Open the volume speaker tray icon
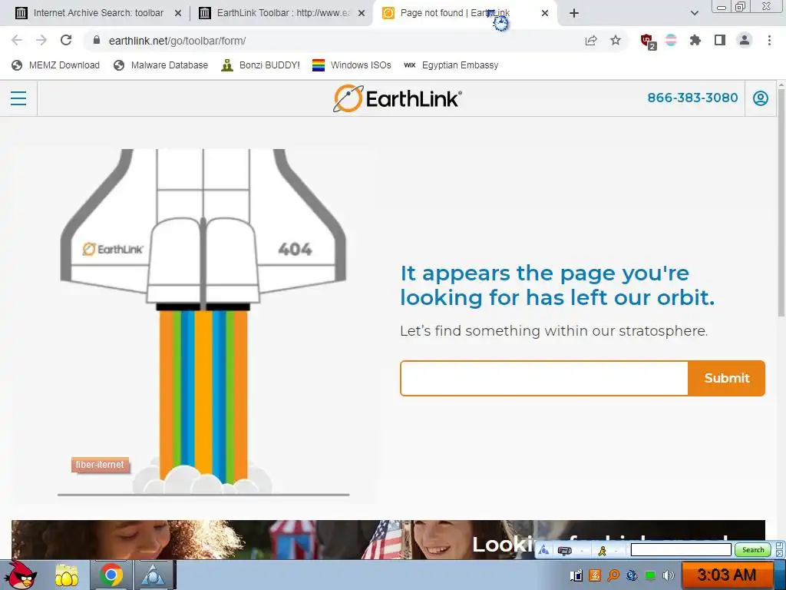The width and height of the screenshot is (786, 590). [x=669, y=575]
